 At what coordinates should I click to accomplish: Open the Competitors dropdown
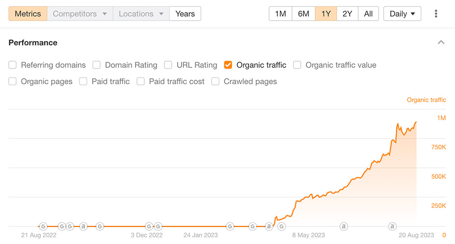pos(80,14)
